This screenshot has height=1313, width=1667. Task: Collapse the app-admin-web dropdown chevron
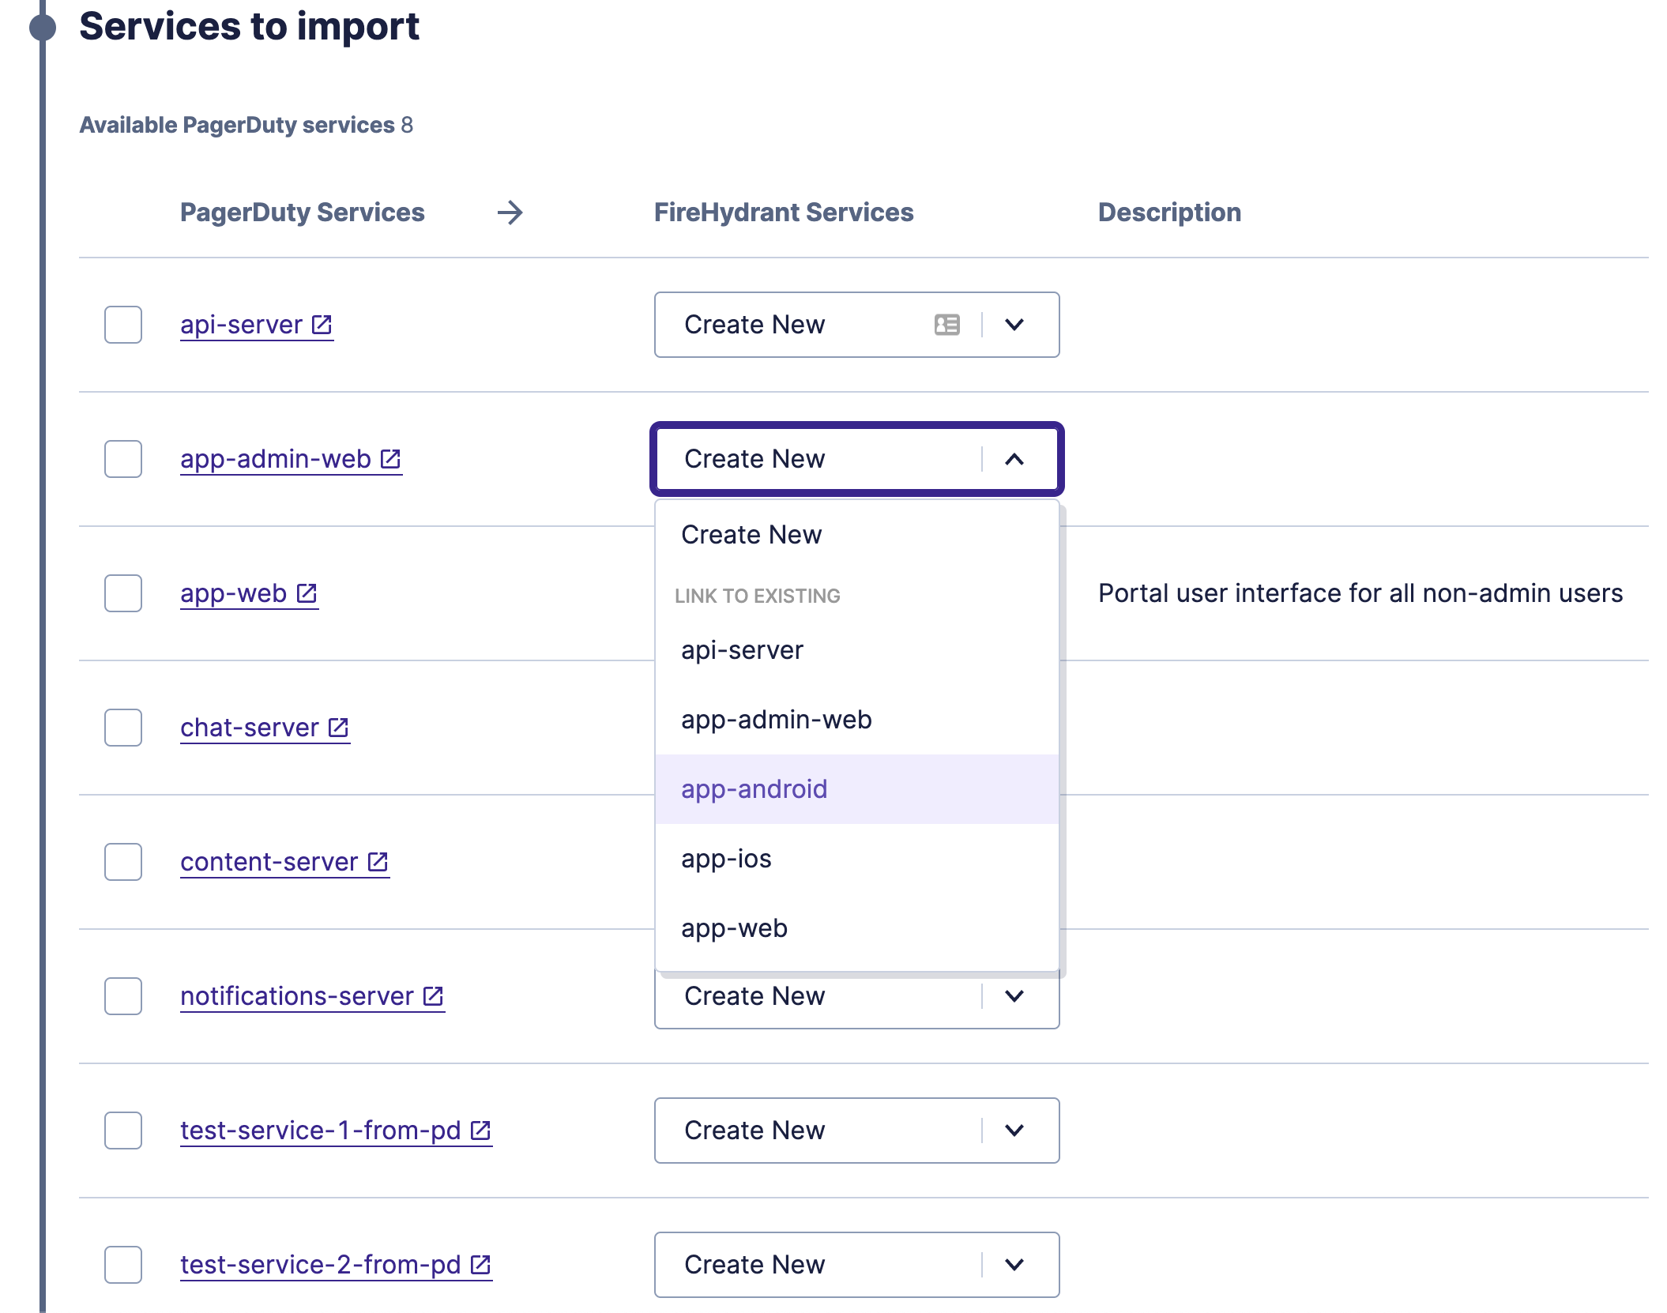pos(1014,459)
